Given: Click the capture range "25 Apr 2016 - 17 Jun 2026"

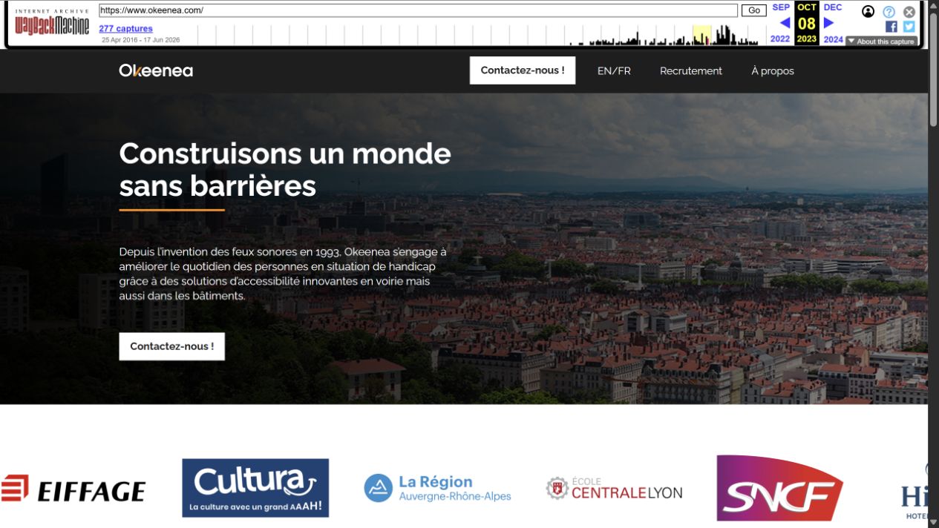Looking at the screenshot, I should (x=141, y=40).
